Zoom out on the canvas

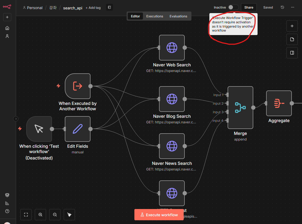[x=55, y=215]
